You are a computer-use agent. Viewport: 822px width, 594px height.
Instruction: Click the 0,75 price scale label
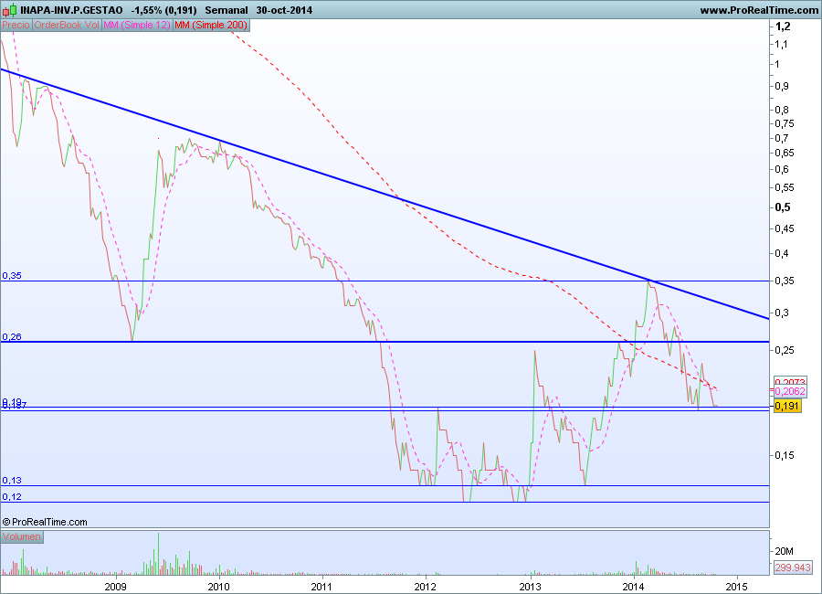[785, 124]
